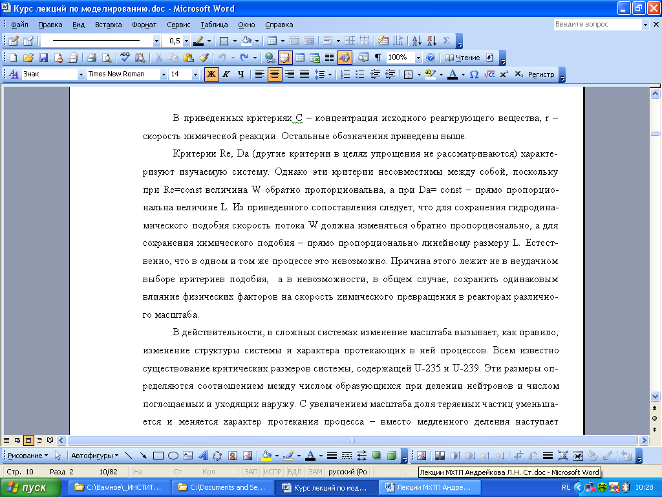Create a new blank document
Image resolution: width=662 pixels, height=497 pixels.
click(13, 58)
